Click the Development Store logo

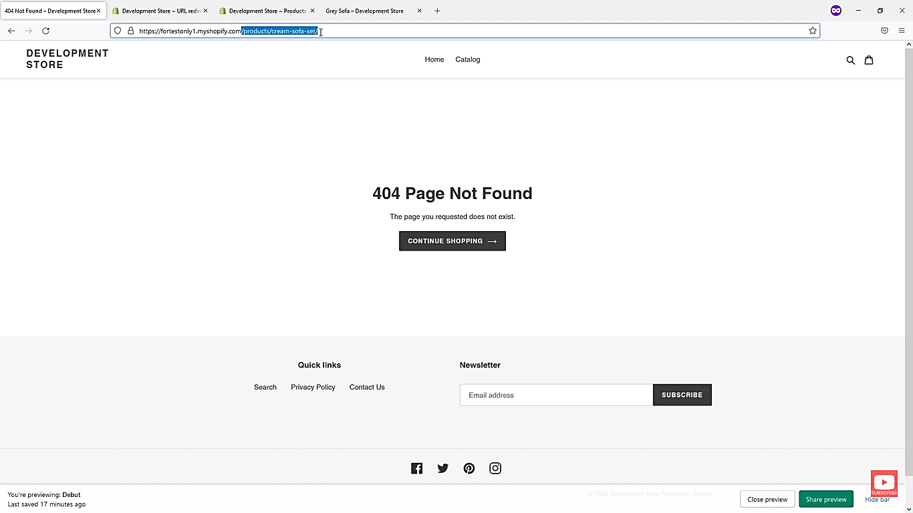pyautogui.click(x=68, y=59)
